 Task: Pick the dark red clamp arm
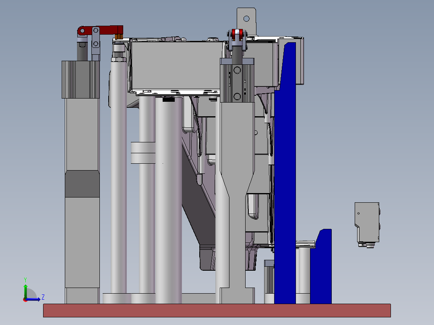pyautogui.click(x=100, y=30)
